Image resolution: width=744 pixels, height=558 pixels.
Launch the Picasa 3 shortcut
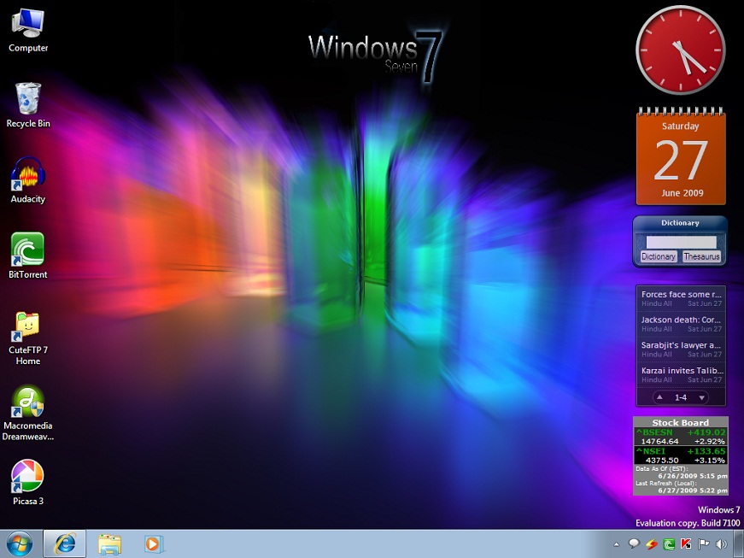pos(27,477)
